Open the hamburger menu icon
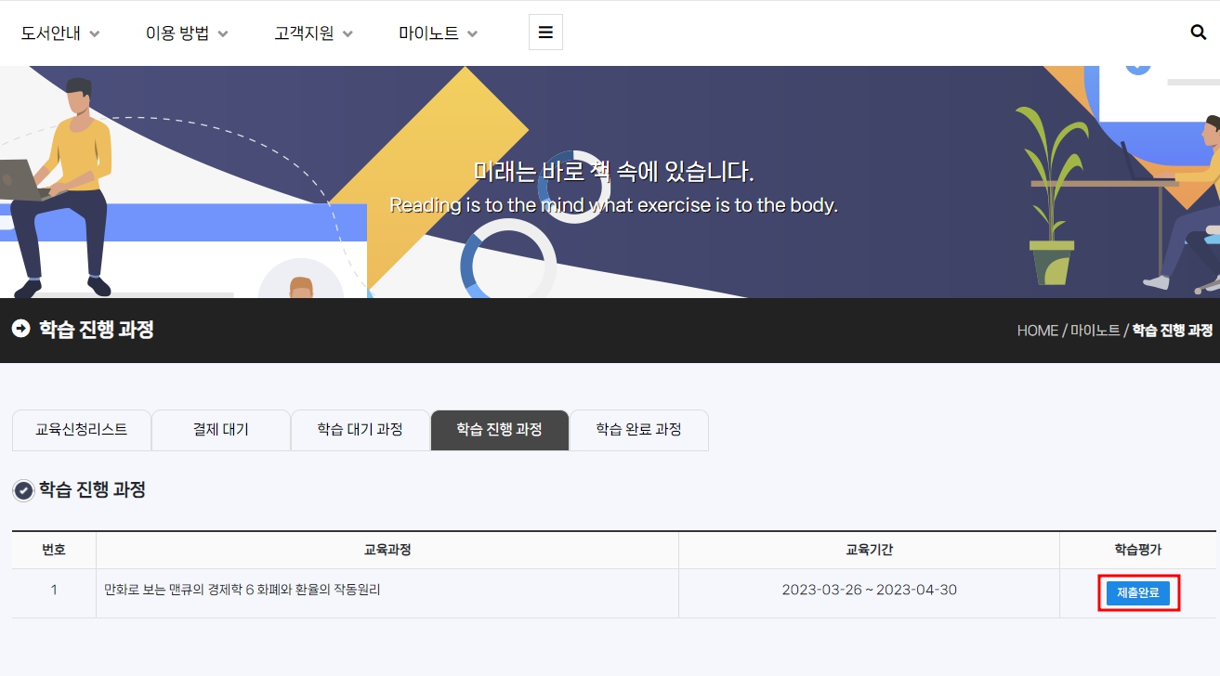The height and width of the screenshot is (676, 1220). (545, 32)
